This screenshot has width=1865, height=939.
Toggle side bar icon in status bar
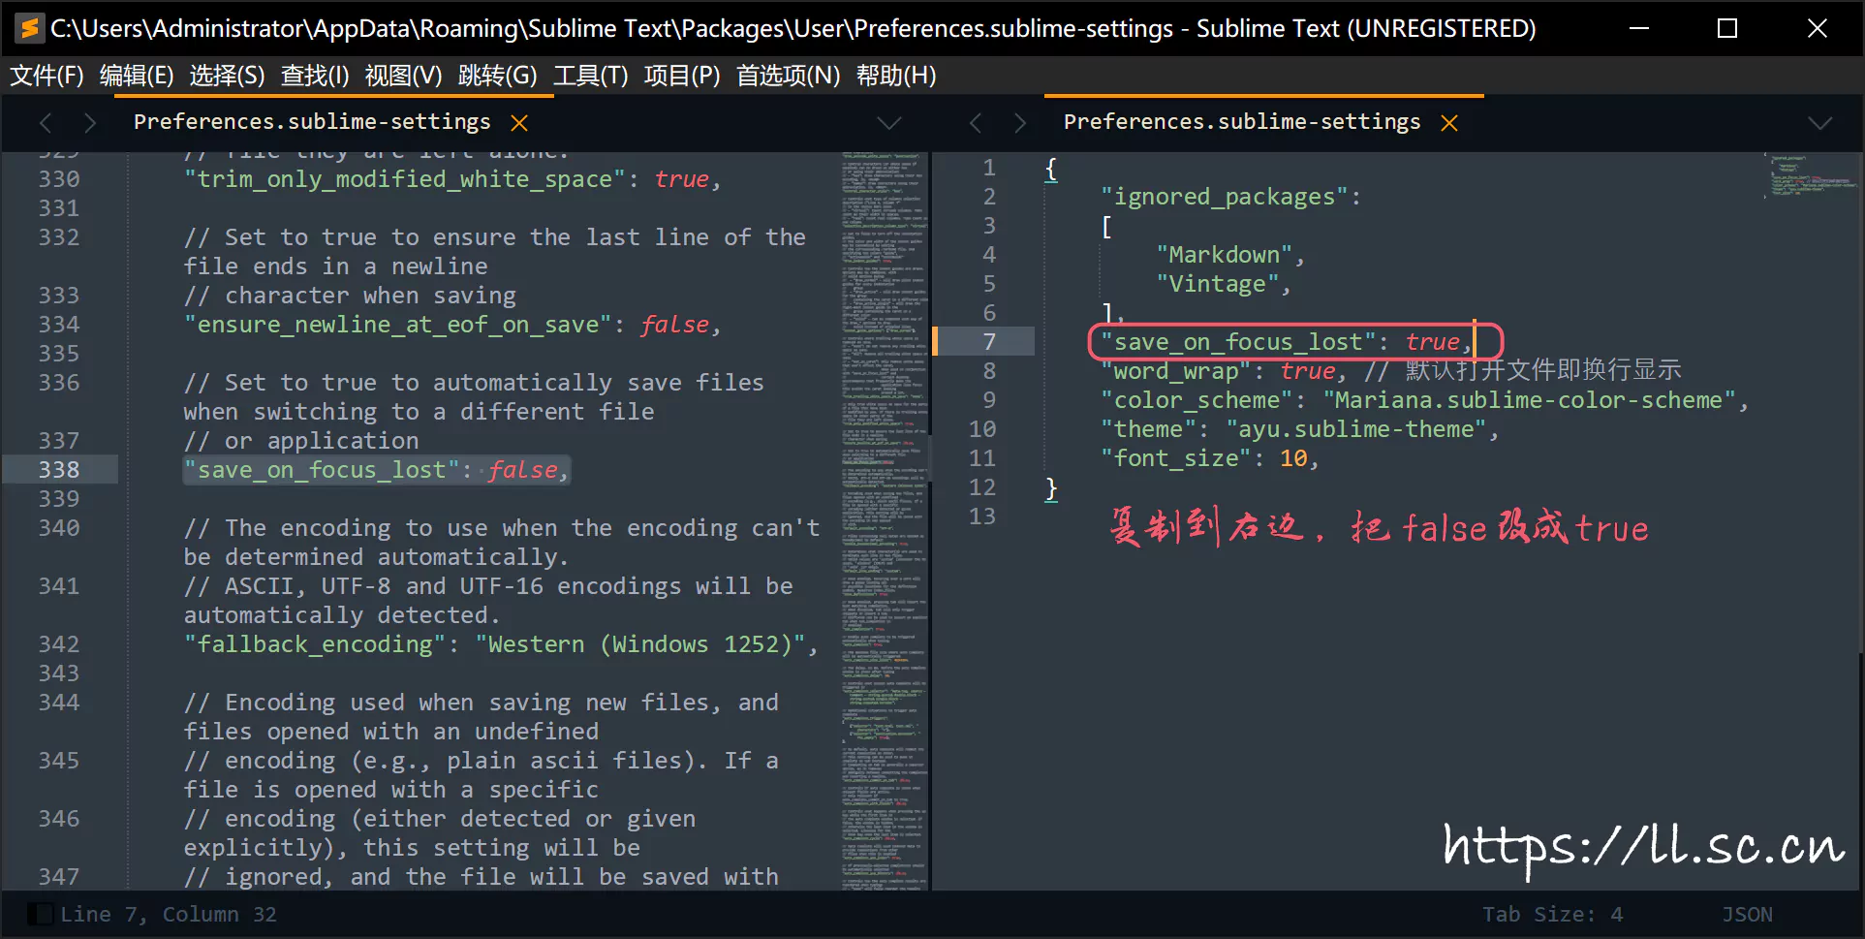tap(40, 914)
